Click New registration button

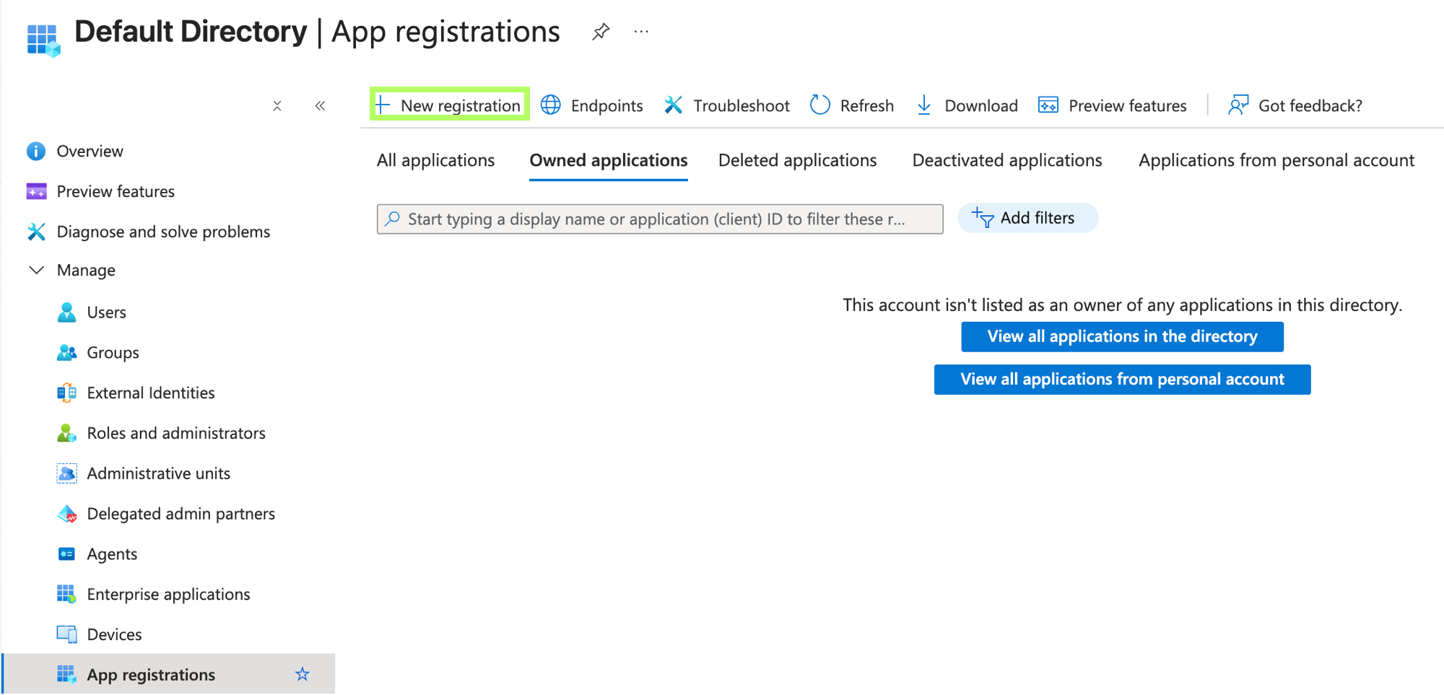(x=449, y=105)
